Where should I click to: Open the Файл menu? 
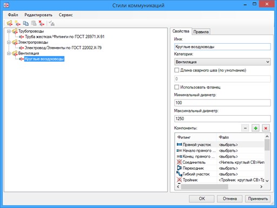point(13,15)
